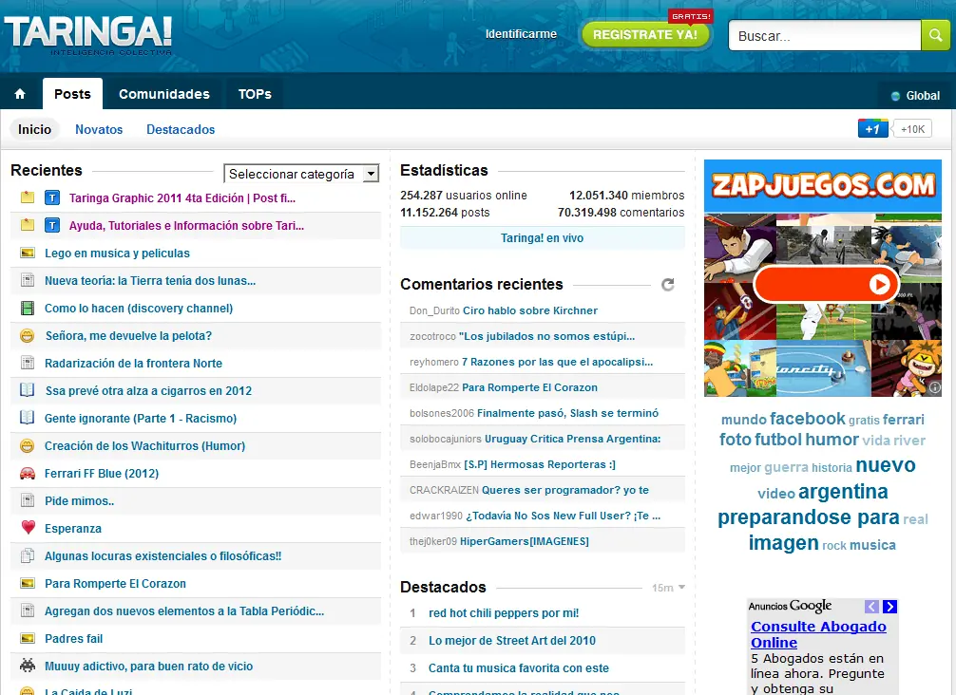Image resolution: width=956 pixels, height=695 pixels.
Task: Click the car icon beside Ferrari FF Blue
Action: tap(28, 473)
